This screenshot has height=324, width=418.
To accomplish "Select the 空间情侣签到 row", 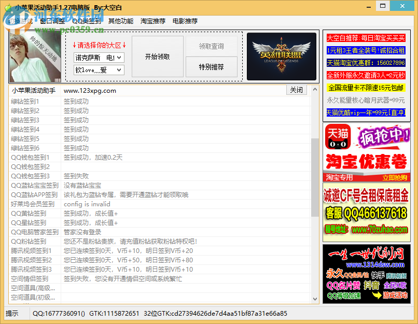I will [159, 279].
